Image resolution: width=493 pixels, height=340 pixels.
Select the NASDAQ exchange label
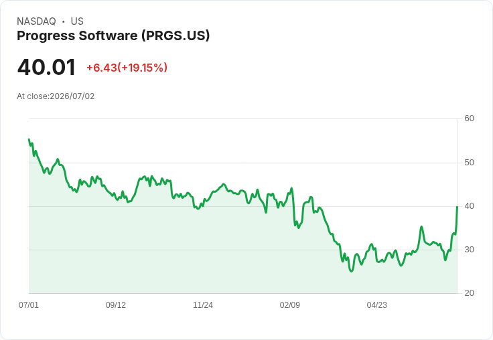(x=36, y=21)
